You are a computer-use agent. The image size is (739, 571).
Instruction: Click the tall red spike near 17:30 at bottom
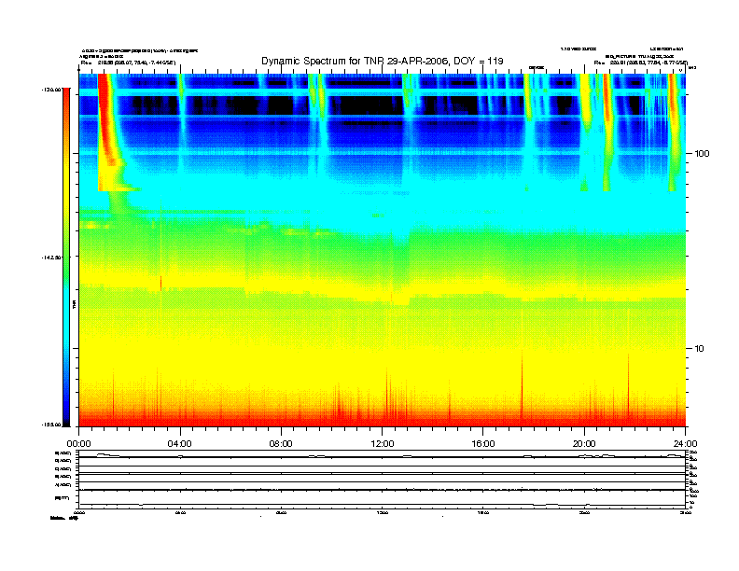(522, 386)
